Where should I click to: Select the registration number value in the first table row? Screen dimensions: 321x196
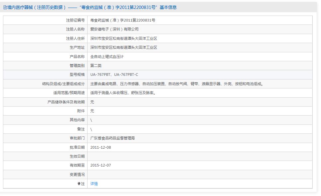pos(123,20)
